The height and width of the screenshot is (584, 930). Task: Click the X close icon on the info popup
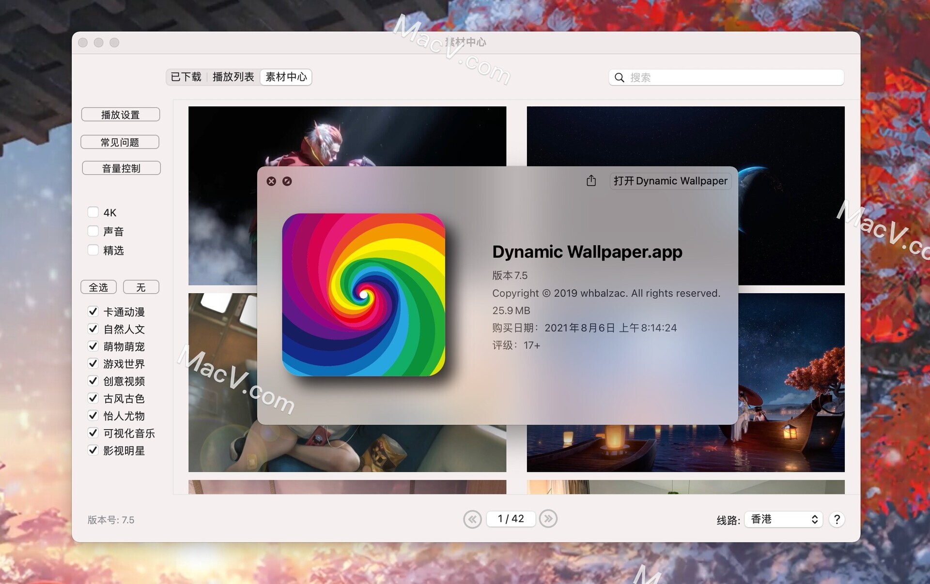(x=271, y=181)
